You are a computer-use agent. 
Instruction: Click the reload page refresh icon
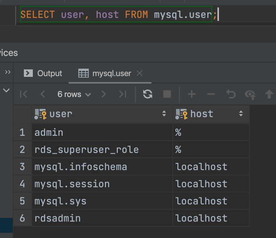148,94
